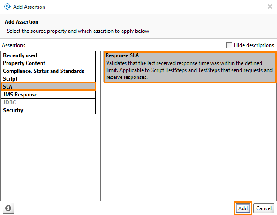Click the Hide descriptions label text
This screenshot has height=215, width=277.
click(x=254, y=45)
